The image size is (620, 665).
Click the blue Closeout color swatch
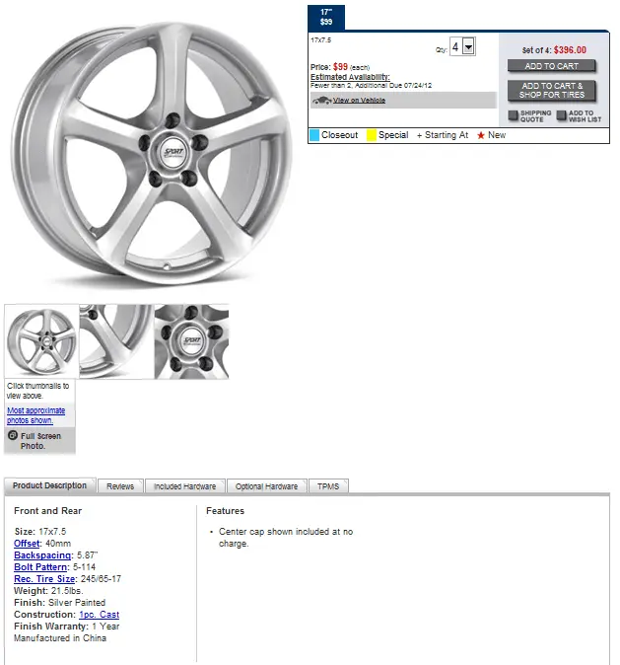point(314,135)
